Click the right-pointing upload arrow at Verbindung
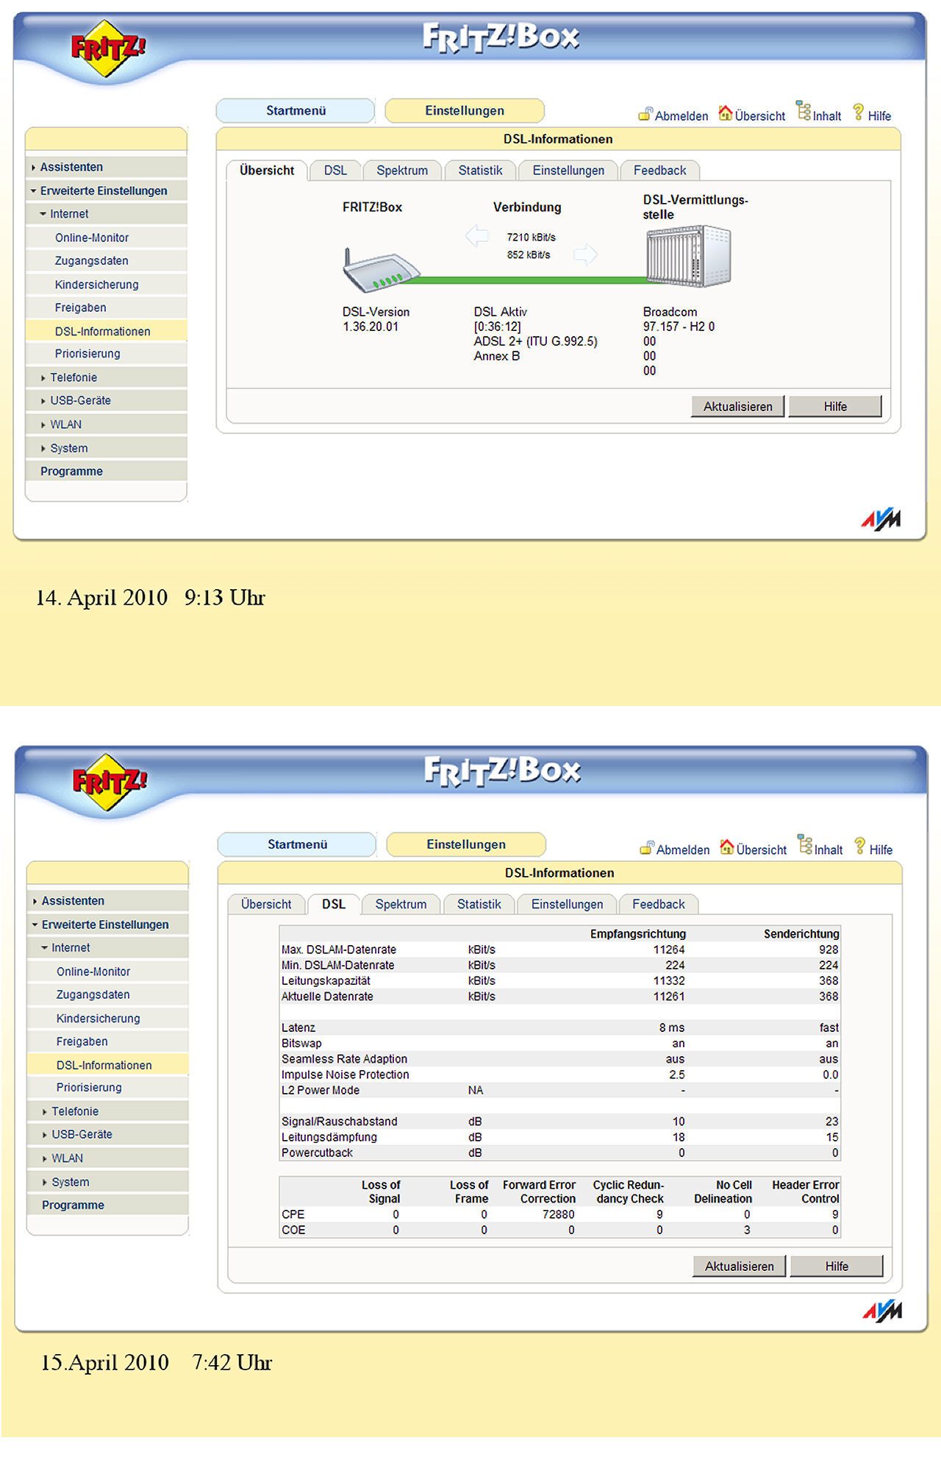This screenshot has width=941, height=1471. click(x=585, y=254)
